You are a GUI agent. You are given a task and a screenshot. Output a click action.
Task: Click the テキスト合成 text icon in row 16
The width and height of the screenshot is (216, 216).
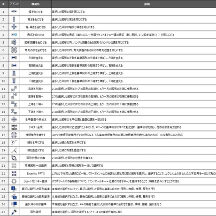[14, 127]
